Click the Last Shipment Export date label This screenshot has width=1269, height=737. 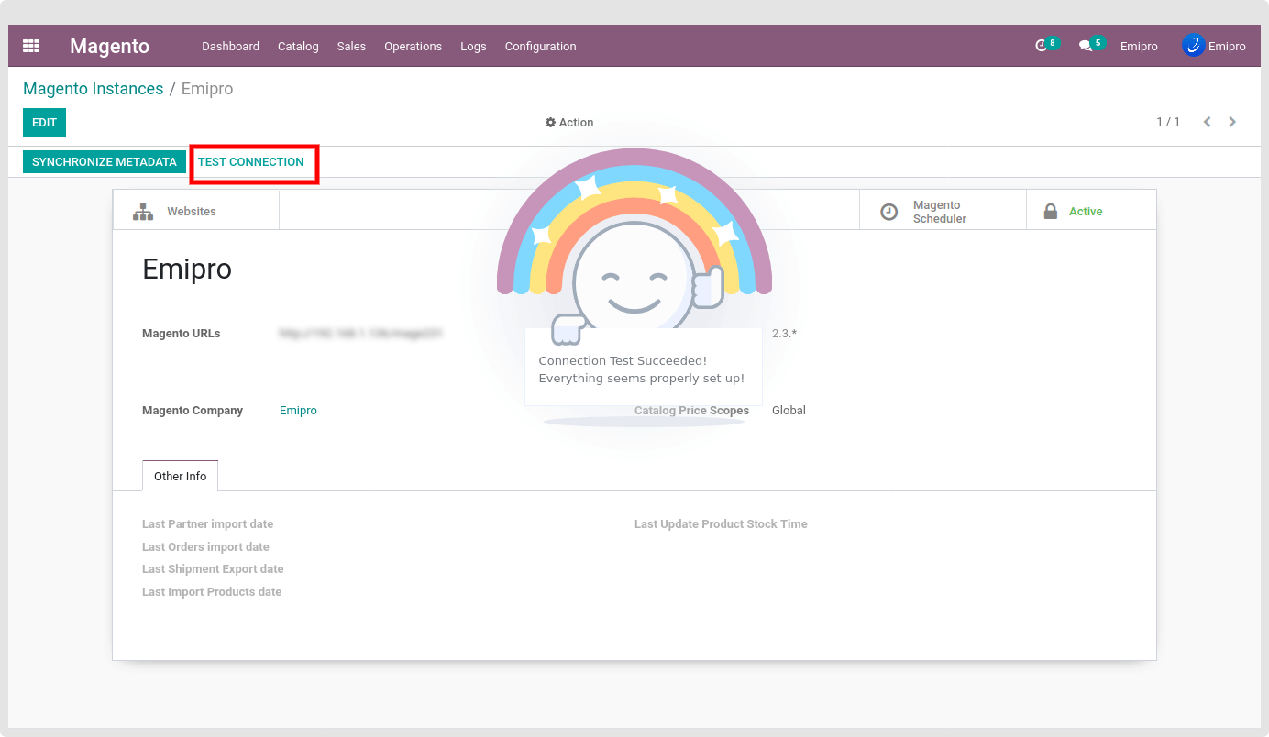[213, 569]
